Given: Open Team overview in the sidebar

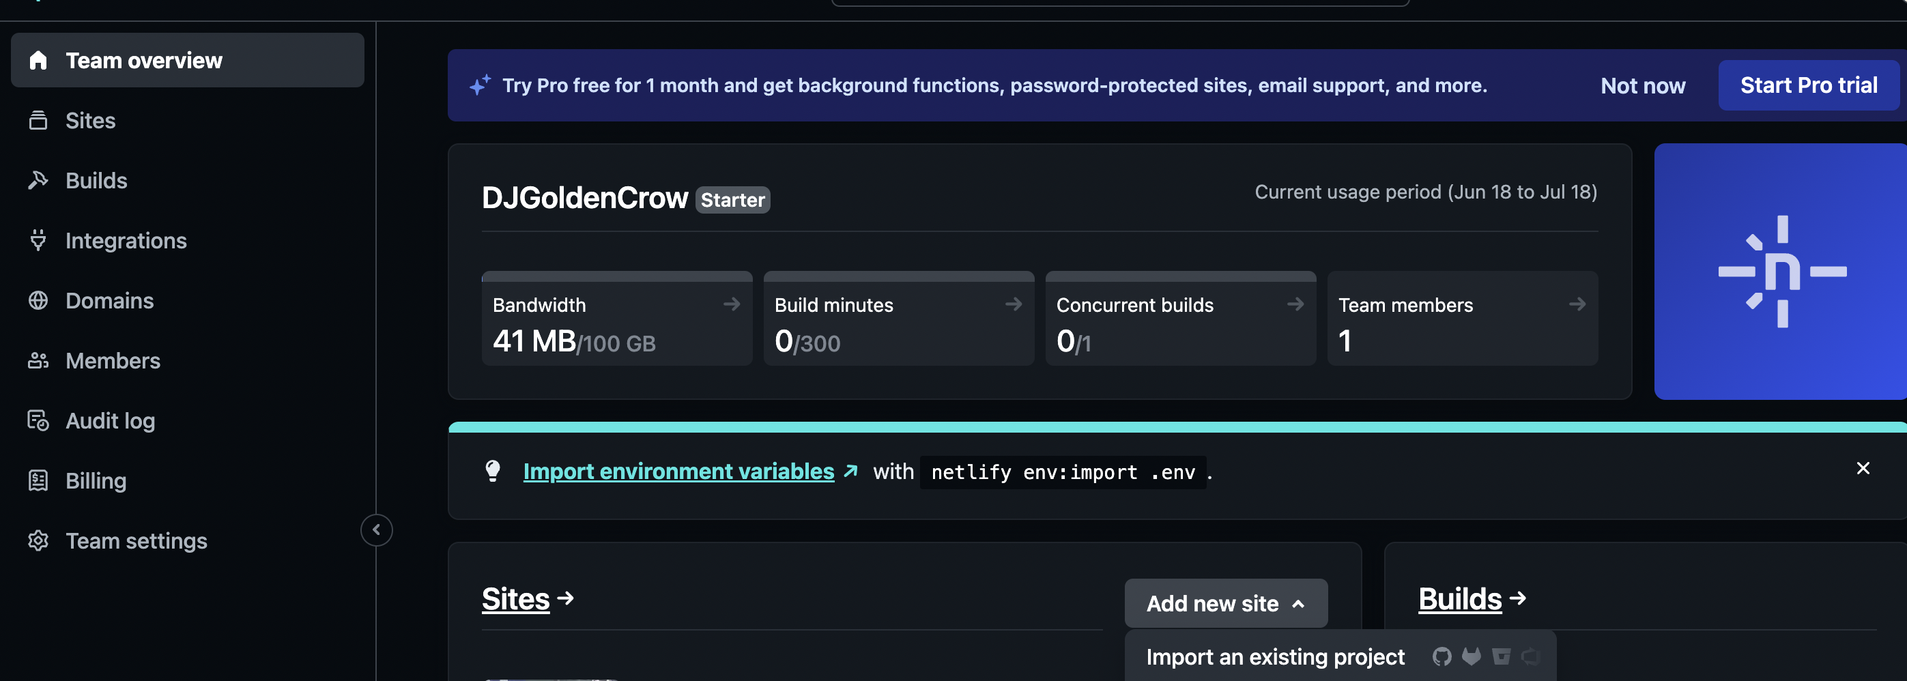Looking at the screenshot, I should (x=187, y=60).
